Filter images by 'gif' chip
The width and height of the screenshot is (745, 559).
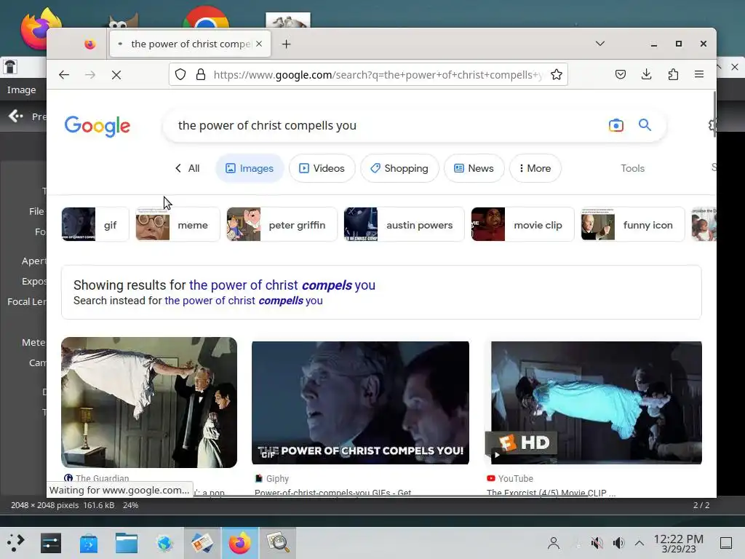(95, 224)
